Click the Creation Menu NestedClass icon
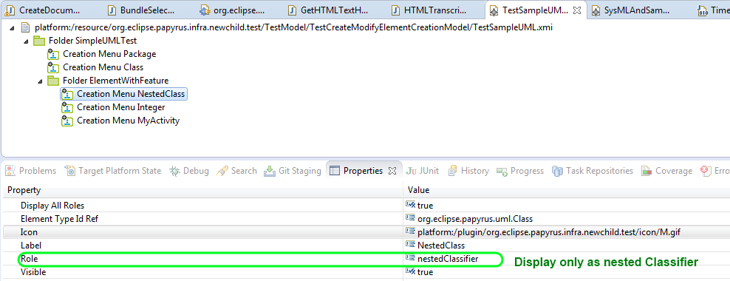The image size is (730, 281). (67, 94)
